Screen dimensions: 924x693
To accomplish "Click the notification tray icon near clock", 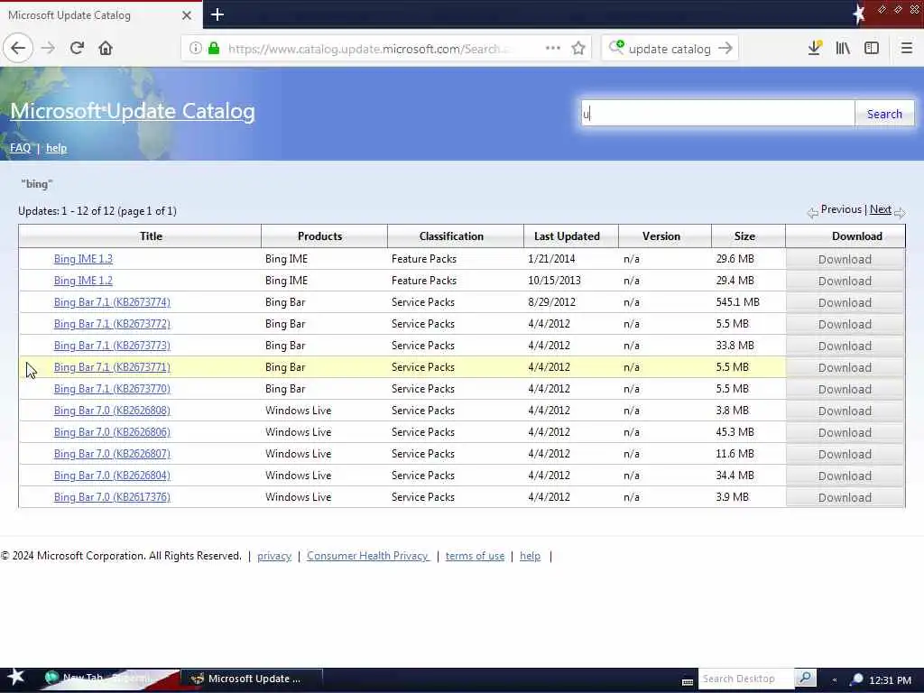I will coord(857,679).
